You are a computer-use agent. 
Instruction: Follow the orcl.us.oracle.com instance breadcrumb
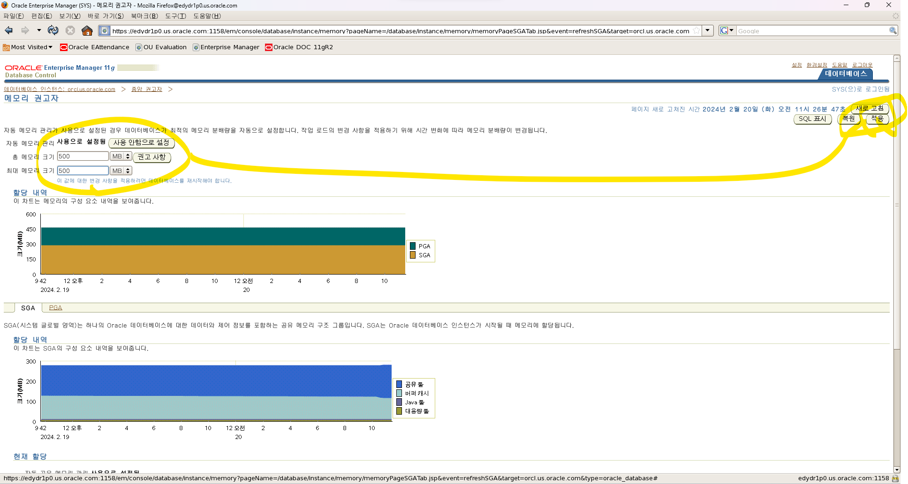coord(60,89)
